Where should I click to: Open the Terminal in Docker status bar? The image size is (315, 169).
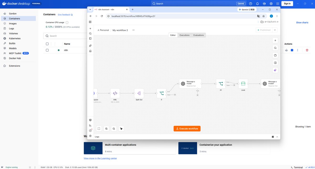pyautogui.click(x=297, y=167)
